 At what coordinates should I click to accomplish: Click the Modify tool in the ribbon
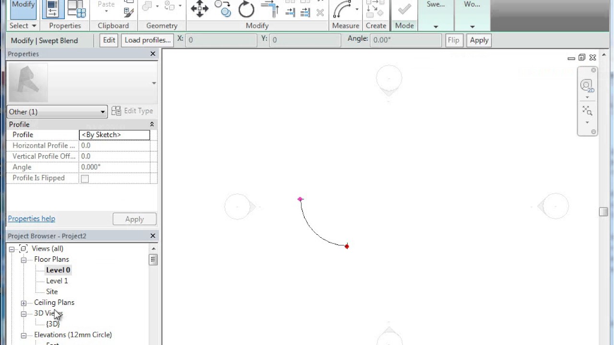click(23, 9)
